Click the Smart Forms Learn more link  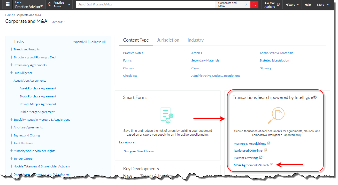pyautogui.click(x=127, y=142)
